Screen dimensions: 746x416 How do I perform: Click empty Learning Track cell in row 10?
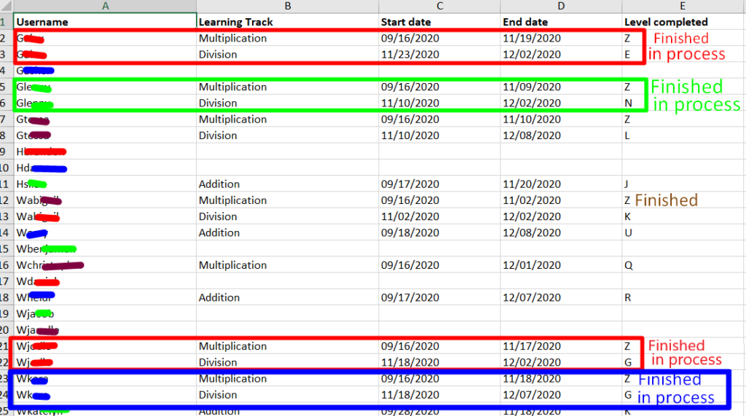[287, 168]
